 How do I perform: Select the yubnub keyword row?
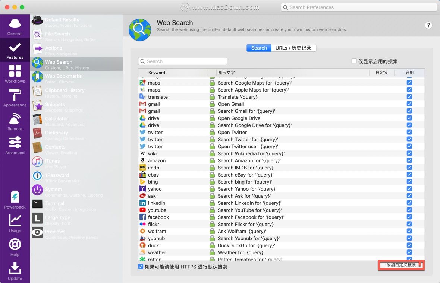click(x=282, y=238)
